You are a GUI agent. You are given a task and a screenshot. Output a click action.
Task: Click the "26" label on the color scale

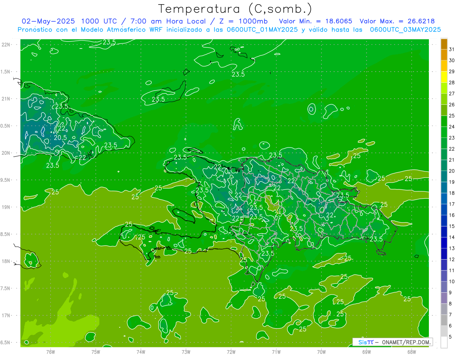(452, 105)
